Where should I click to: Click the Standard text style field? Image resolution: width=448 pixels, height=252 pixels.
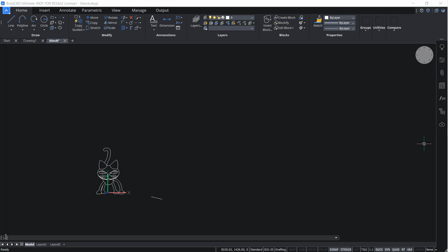click(256, 249)
